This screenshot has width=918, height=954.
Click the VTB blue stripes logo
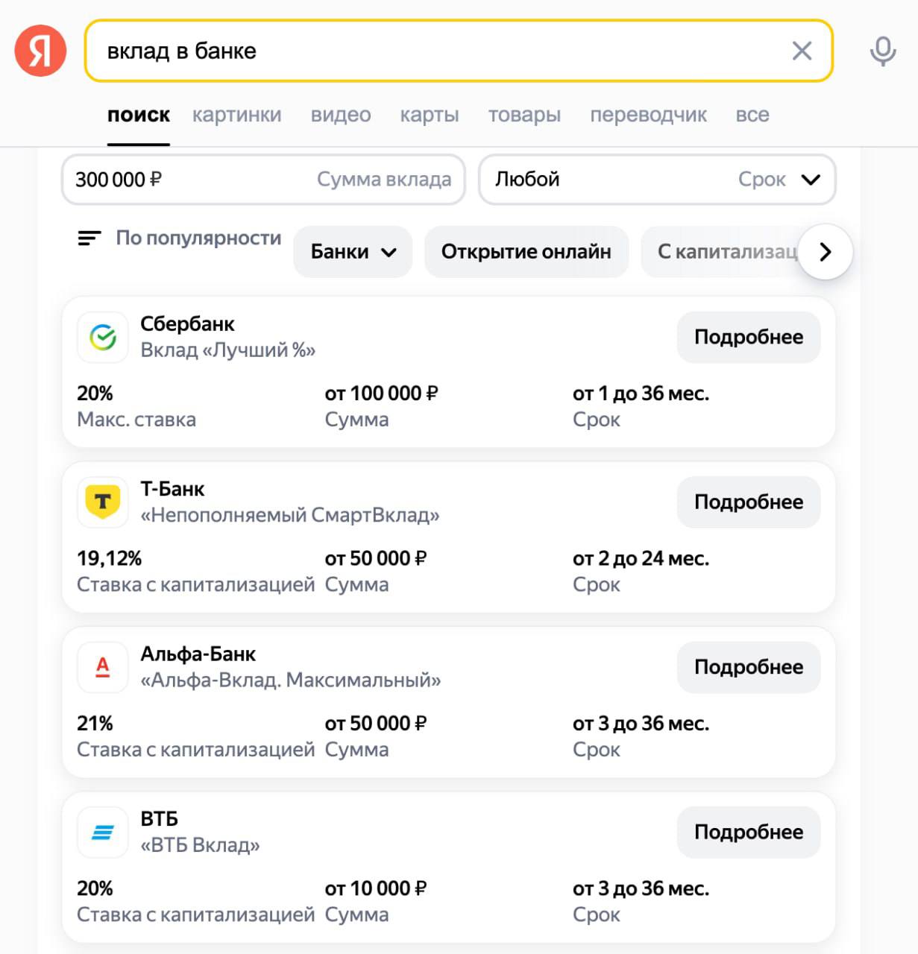coord(103,833)
